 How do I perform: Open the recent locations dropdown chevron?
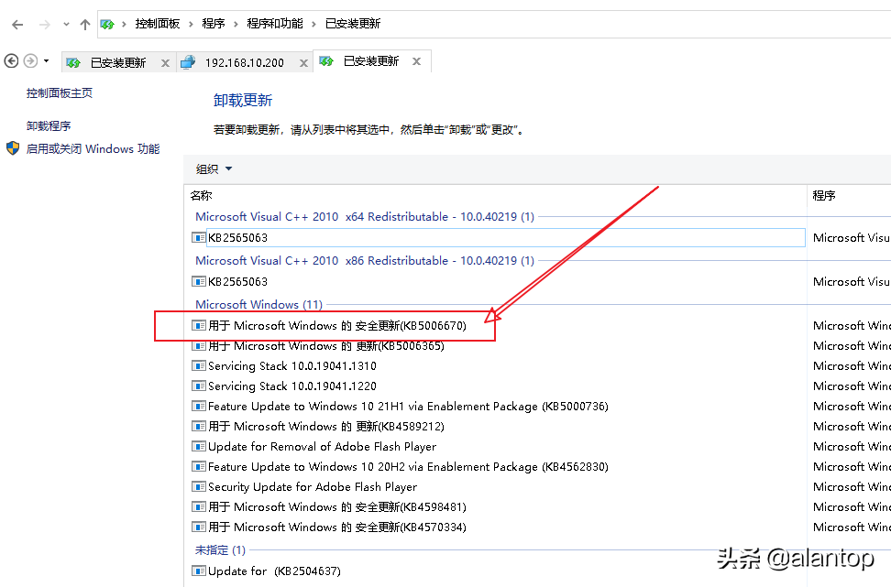[x=67, y=25]
